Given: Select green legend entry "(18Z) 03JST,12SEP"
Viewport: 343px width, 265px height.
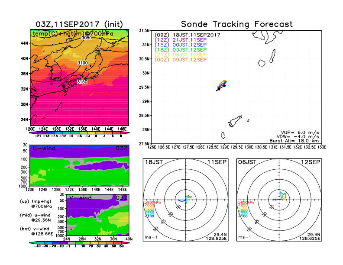Looking at the screenshot, I should [x=181, y=50].
